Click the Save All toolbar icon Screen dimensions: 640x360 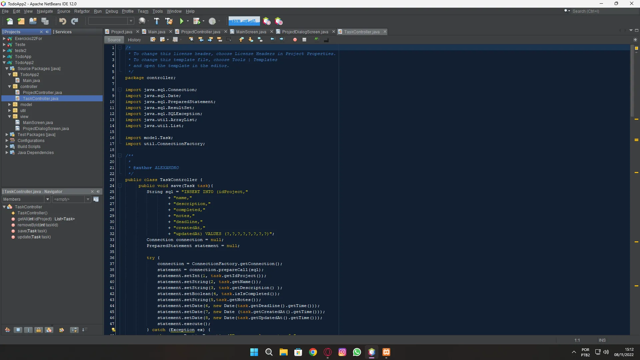45,21
